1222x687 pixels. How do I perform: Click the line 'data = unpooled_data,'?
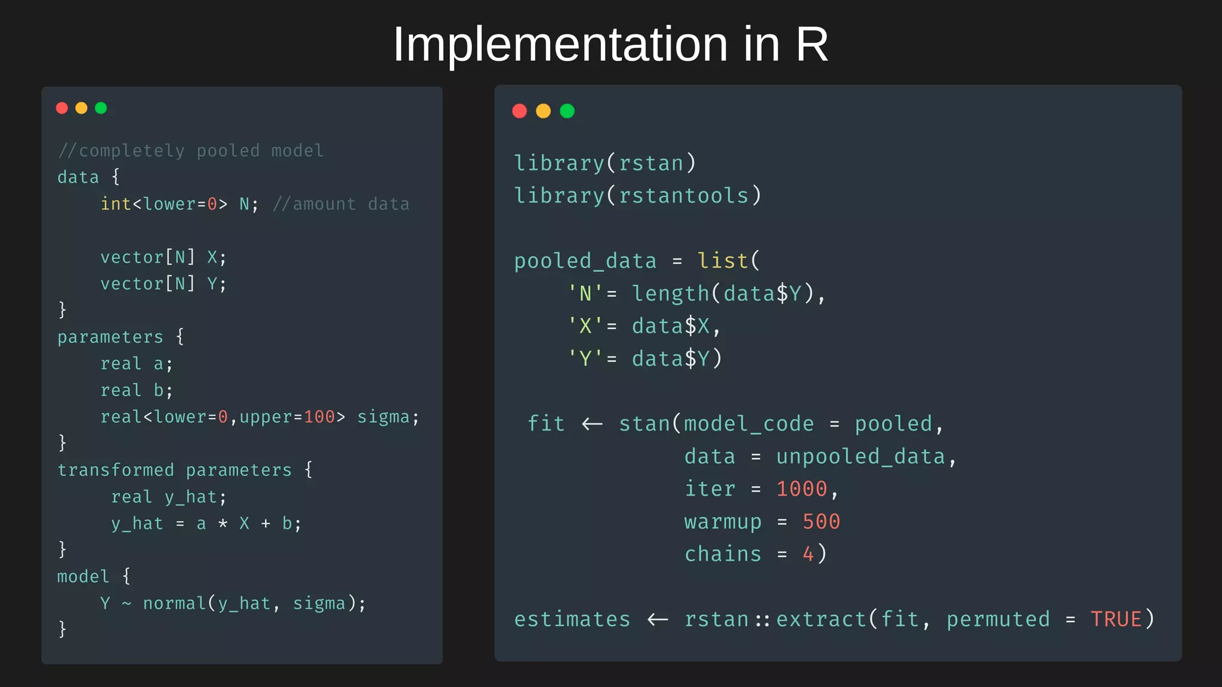pos(821,457)
